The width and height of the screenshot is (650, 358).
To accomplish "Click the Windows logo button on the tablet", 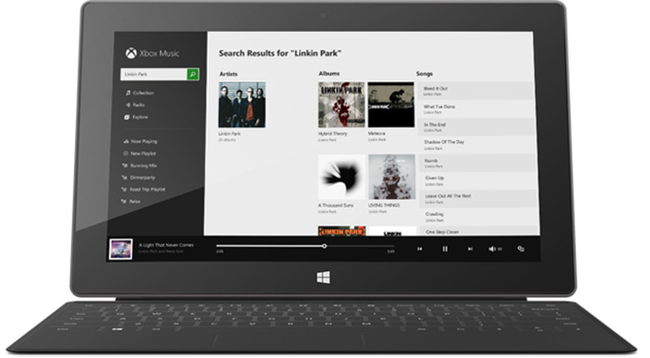I will tap(323, 277).
